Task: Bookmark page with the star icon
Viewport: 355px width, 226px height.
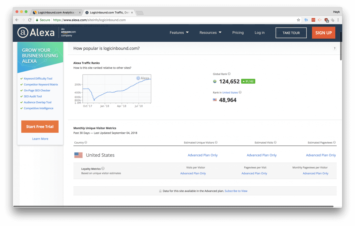Action: pyautogui.click(x=298, y=20)
